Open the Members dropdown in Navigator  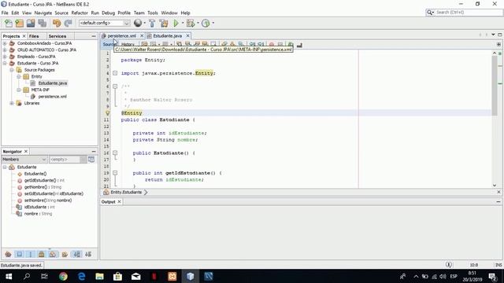tap(24, 159)
